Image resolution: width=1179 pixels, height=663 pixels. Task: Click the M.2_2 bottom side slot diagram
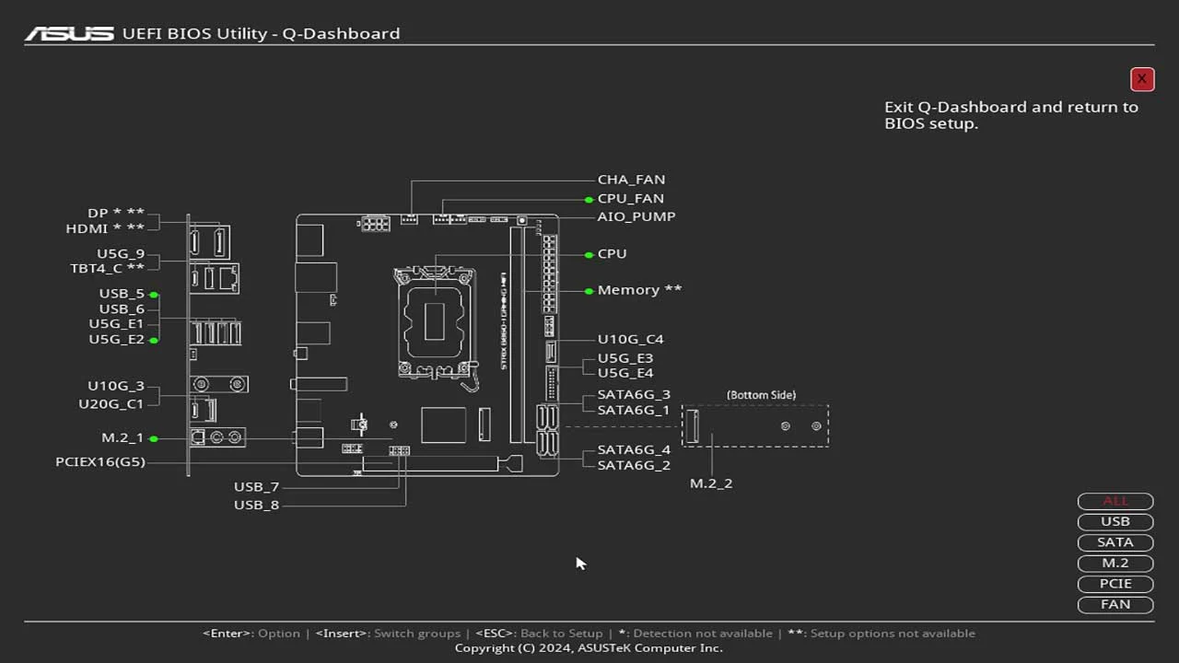[x=693, y=426]
